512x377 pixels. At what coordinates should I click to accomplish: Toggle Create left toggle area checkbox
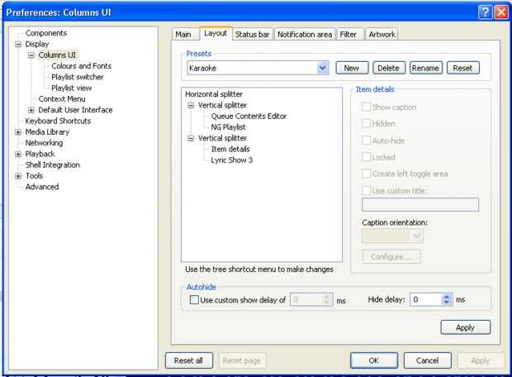coord(367,174)
